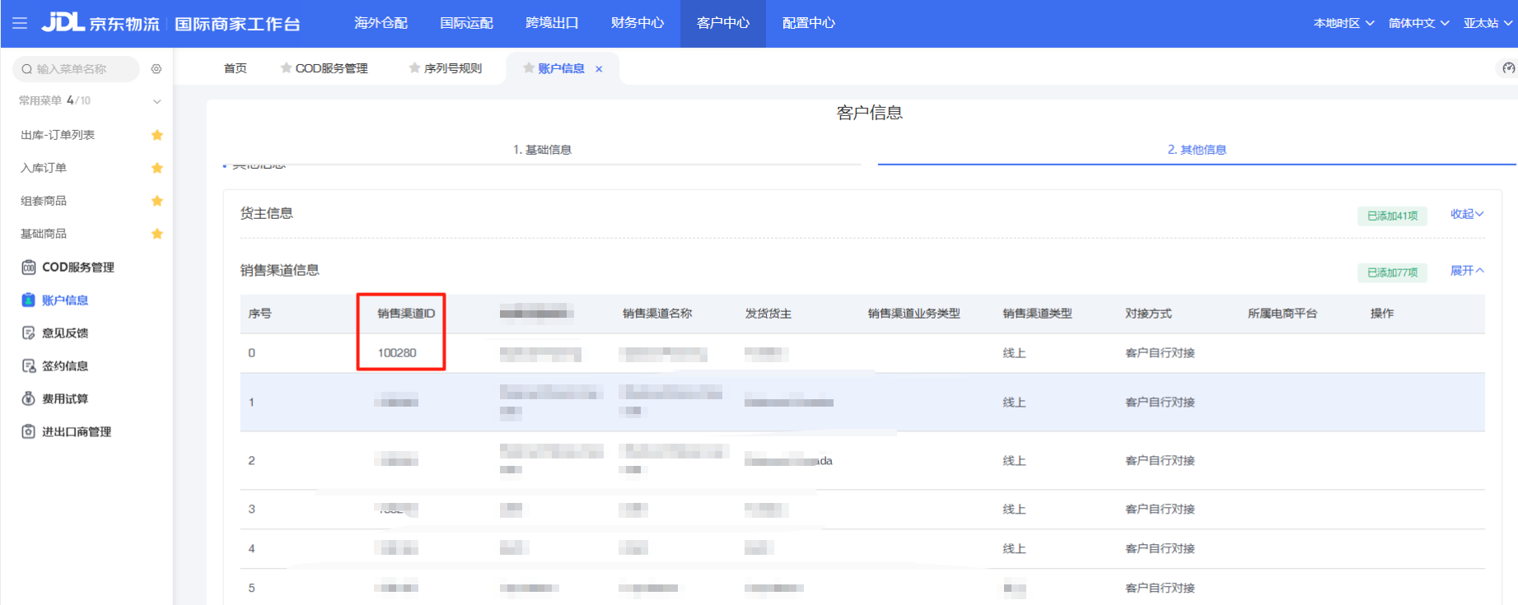Click star icon on 序列号规则 tab

click(x=414, y=68)
